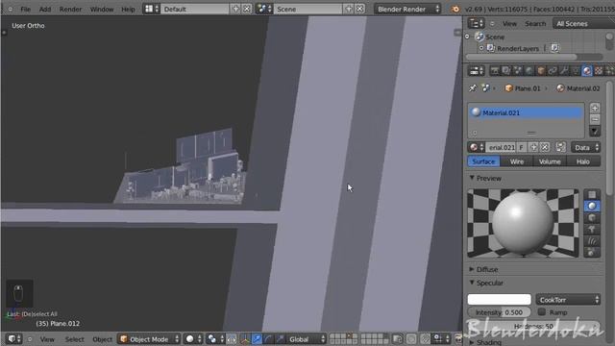Viewport: 615px width, 346px height.
Task: Select the scale manipulator icon
Action: [x=280, y=339]
